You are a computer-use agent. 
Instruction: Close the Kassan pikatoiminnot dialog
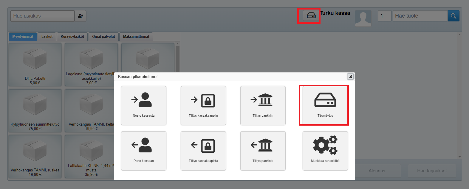tap(351, 76)
